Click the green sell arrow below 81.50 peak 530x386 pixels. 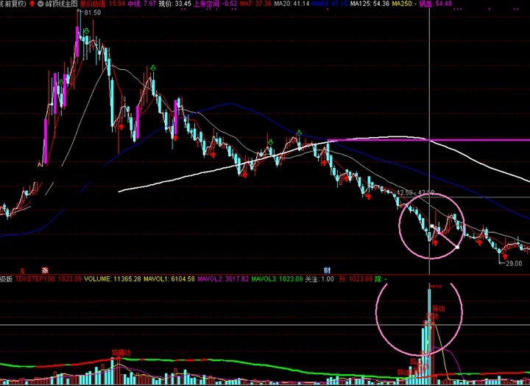pyautogui.click(x=87, y=32)
